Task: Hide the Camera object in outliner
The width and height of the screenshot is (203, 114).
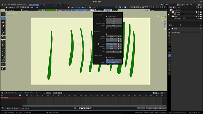Action: tap(199, 19)
